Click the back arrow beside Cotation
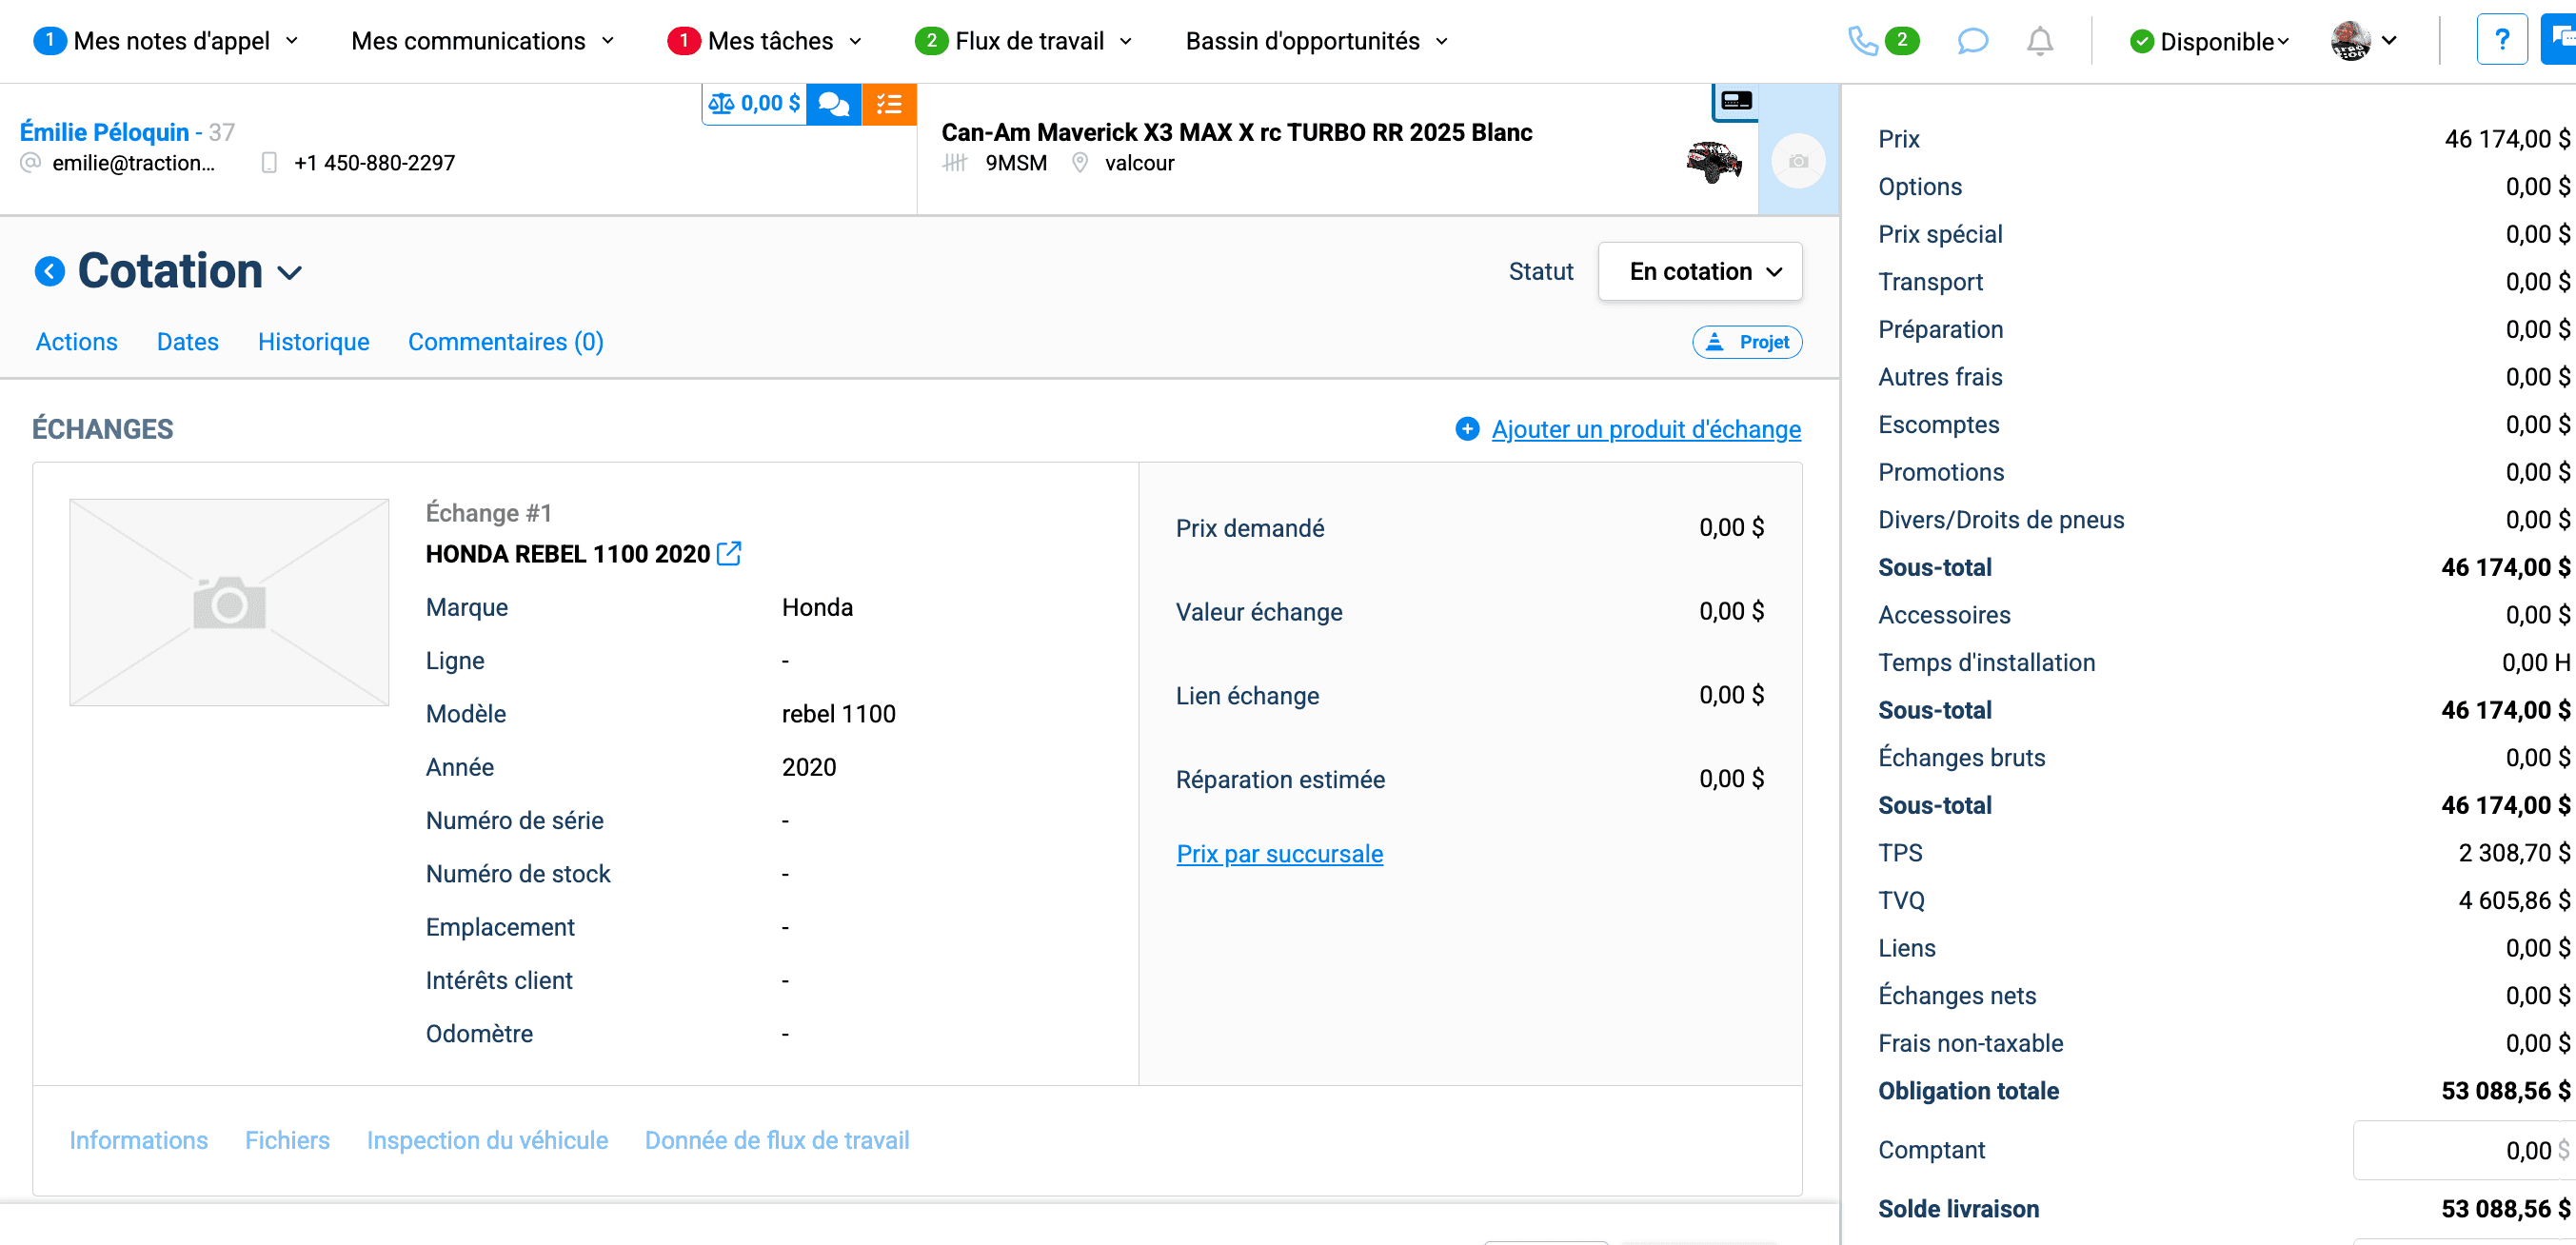Viewport: 2576px width, 1245px height. (49, 271)
